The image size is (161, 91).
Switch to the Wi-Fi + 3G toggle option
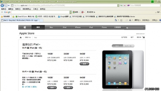pyautogui.click(x=129, y=46)
